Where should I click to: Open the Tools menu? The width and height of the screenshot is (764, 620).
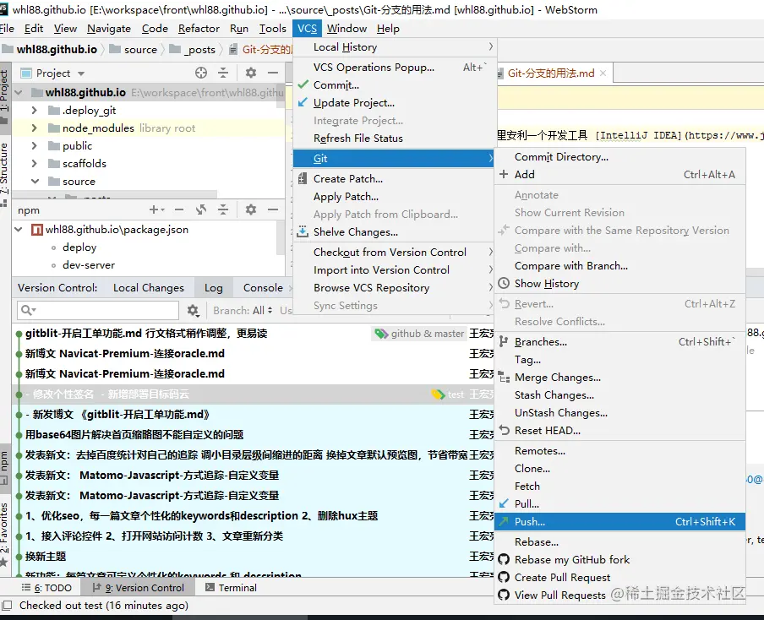tap(272, 29)
